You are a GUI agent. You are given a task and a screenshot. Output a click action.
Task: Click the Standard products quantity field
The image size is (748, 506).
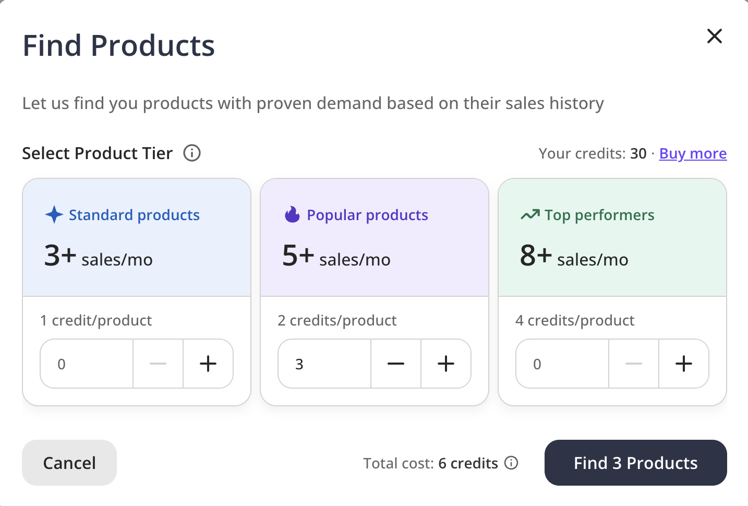click(x=87, y=364)
